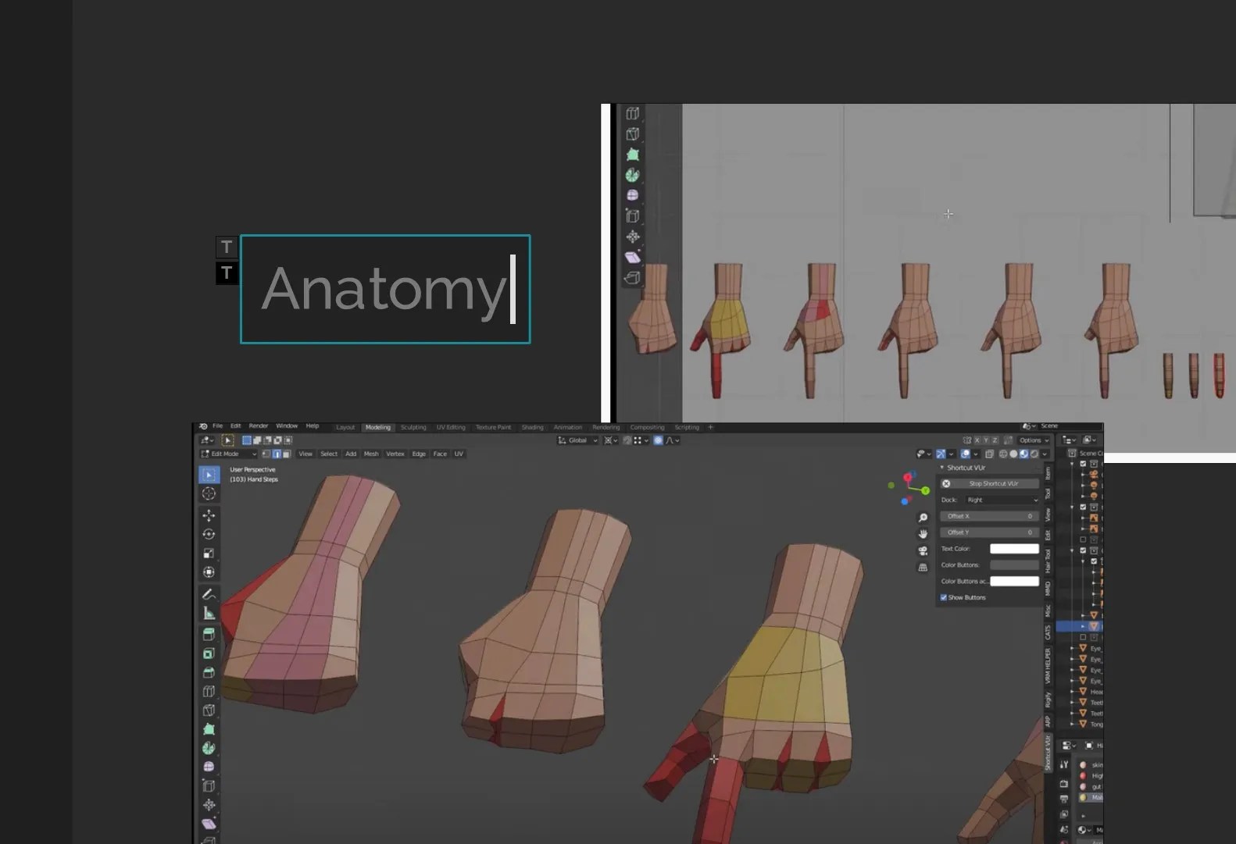Switch to the UV Editing workspace tab
Screen dimensions: 1236x844
[x=451, y=427]
